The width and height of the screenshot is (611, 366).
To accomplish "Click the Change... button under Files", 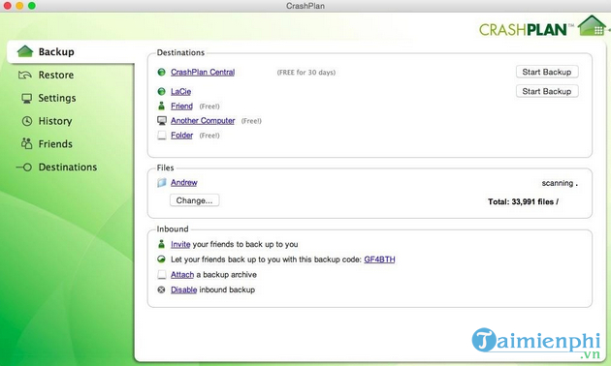I will 194,200.
